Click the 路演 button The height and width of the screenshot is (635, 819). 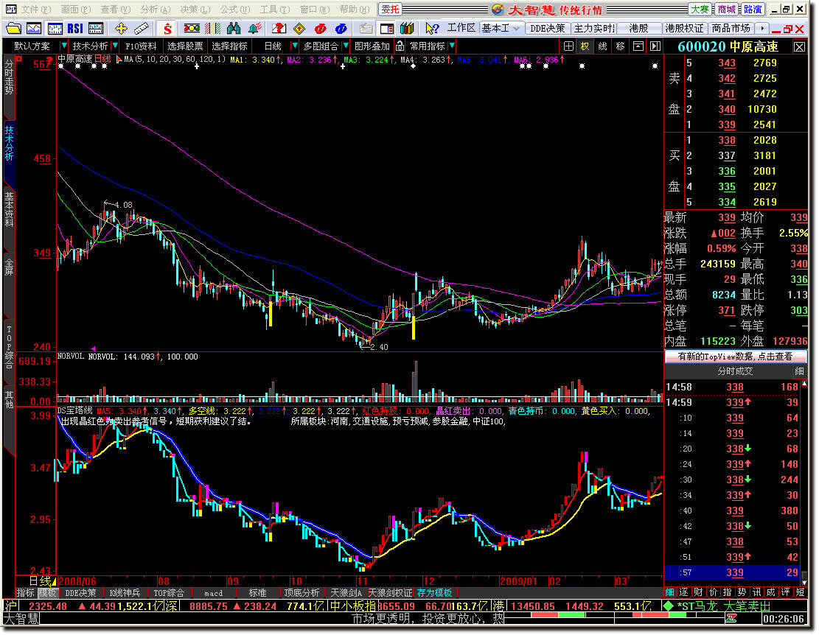753,10
